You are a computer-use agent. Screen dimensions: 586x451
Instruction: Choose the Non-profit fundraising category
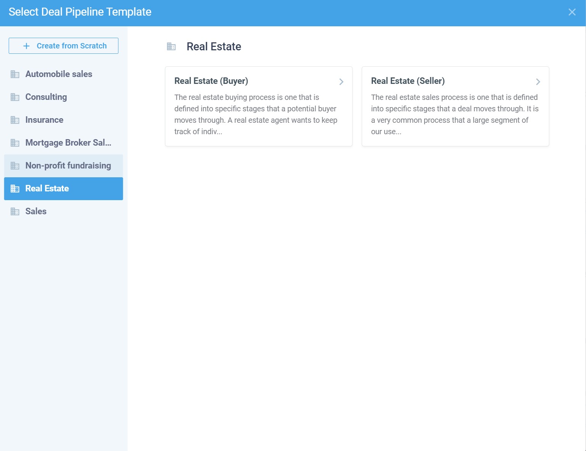click(x=68, y=165)
